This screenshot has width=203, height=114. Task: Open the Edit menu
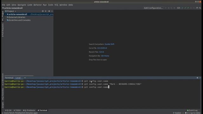[8, 5]
